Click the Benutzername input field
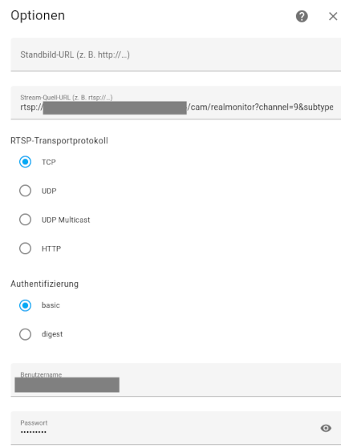The height and width of the screenshot is (448, 341). pyautogui.click(x=176, y=380)
